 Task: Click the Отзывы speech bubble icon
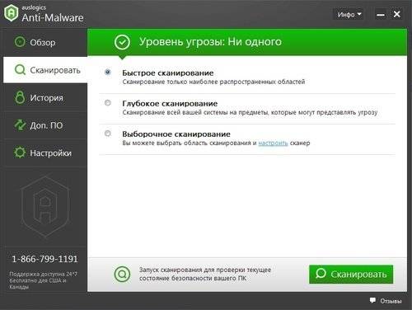tap(372, 300)
